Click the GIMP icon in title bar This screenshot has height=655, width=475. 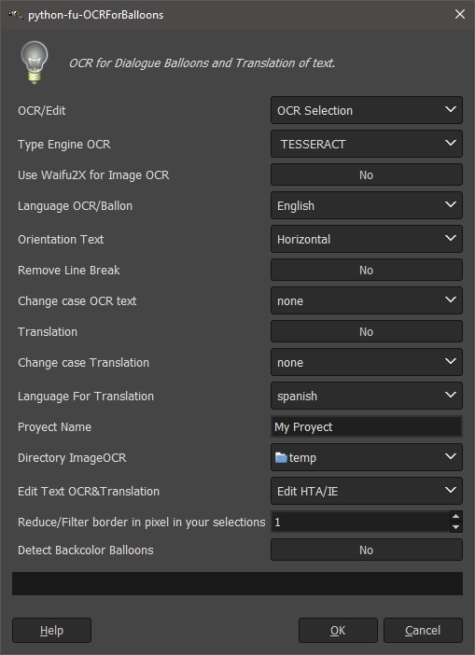pyautogui.click(x=15, y=15)
